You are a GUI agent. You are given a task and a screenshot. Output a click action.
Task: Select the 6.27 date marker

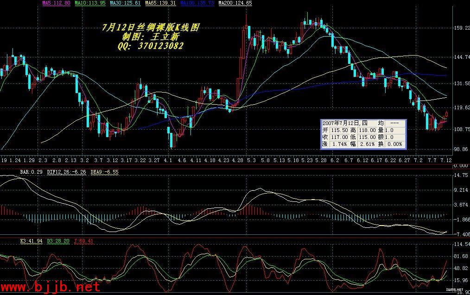[x=404, y=160]
